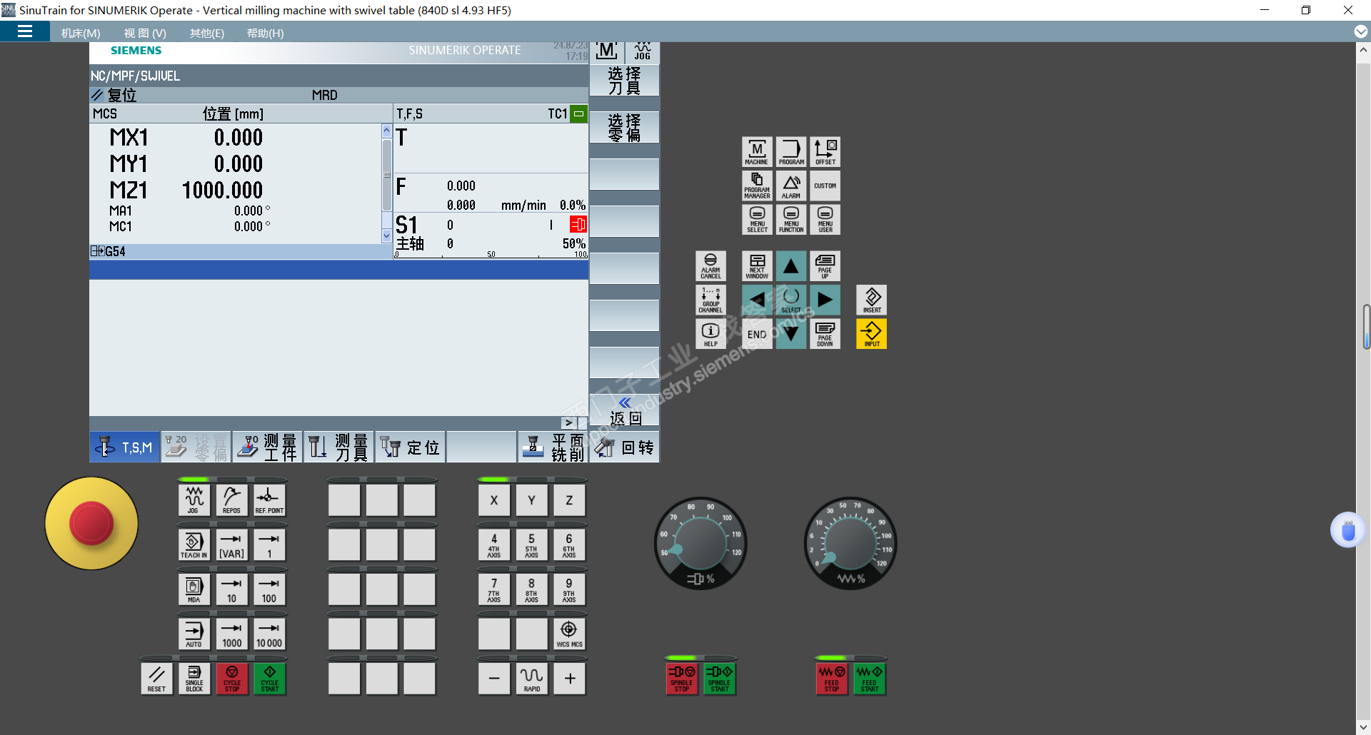This screenshot has width=1371, height=735.
Task: Open the 视图(V) menu
Action: click(x=145, y=33)
